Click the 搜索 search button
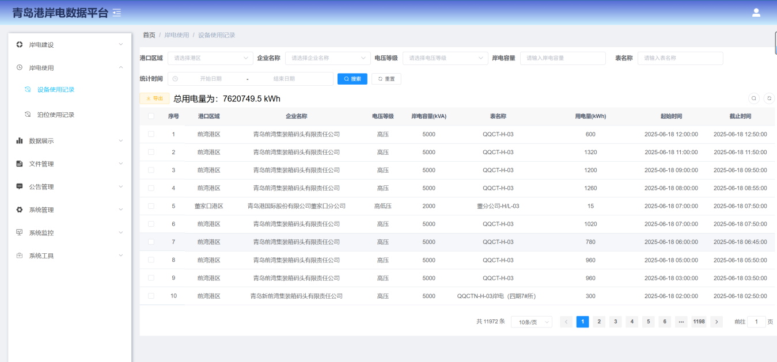Viewport: 777px width, 362px height. click(x=353, y=79)
